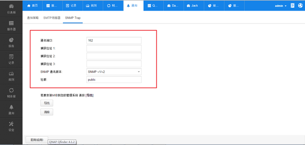This screenshot has width=305, height=145.
Task: Click the 捕获位址 2 input field
Action: tap(114, 56)
